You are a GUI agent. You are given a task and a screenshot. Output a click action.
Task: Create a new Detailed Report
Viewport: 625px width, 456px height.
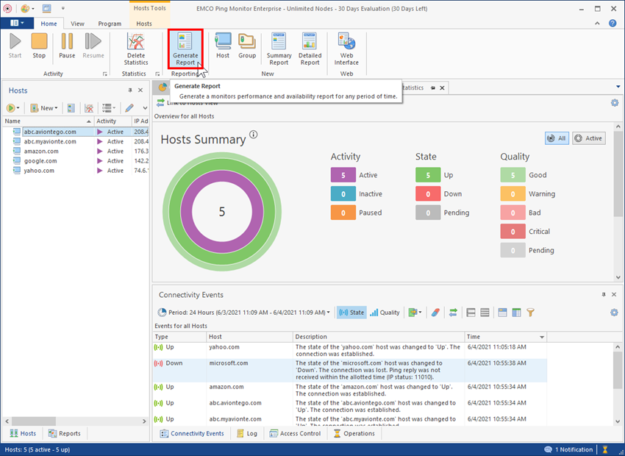pos(310,49)
